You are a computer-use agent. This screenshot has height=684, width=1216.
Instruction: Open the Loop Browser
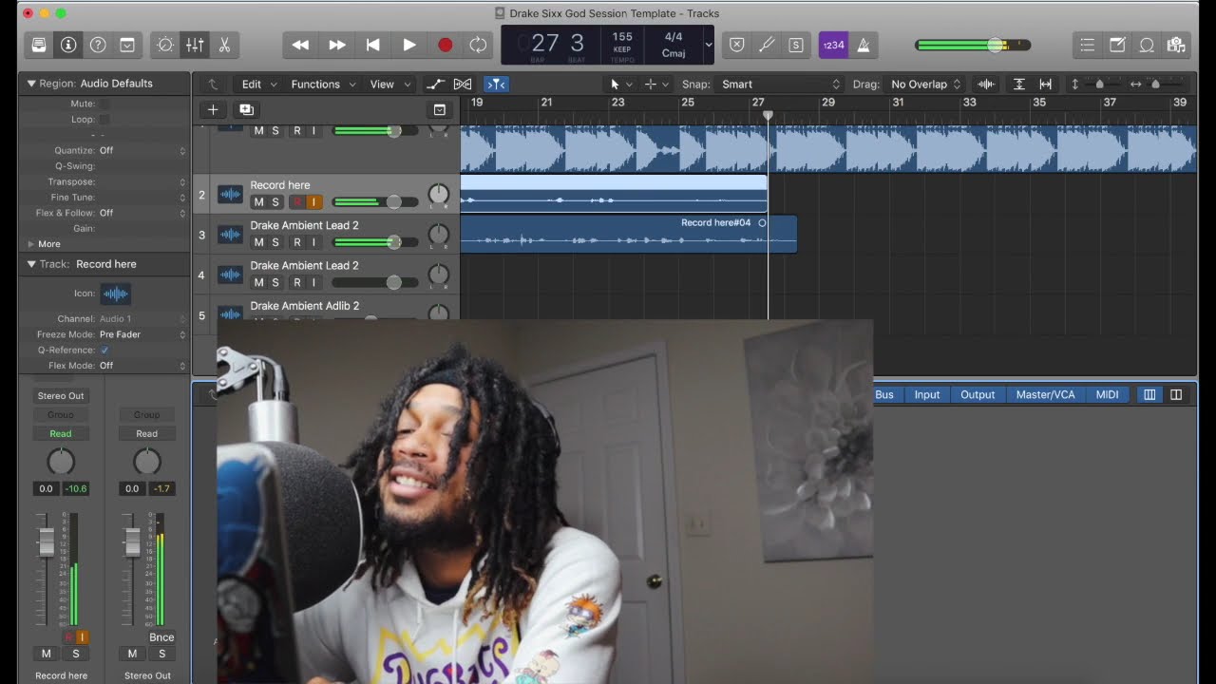tap(1147, 45)
